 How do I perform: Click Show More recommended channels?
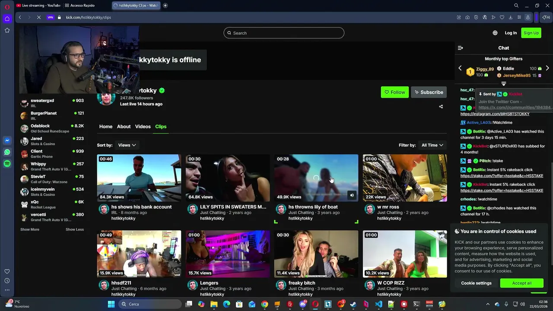30,229
